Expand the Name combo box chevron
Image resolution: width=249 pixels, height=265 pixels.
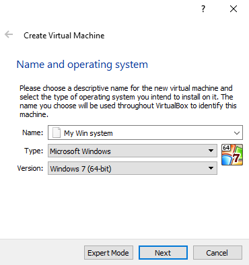point(237,133)
